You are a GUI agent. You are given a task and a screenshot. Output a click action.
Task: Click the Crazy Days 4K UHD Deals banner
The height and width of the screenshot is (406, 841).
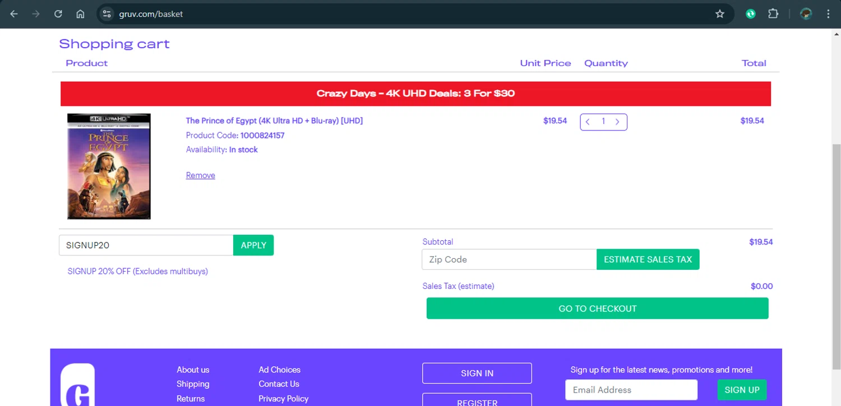coord(415,94)
